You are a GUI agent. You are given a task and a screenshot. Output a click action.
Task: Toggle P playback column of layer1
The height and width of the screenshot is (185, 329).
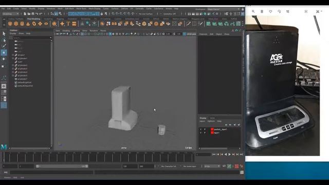pyautogui.click(x=205, y=133)
